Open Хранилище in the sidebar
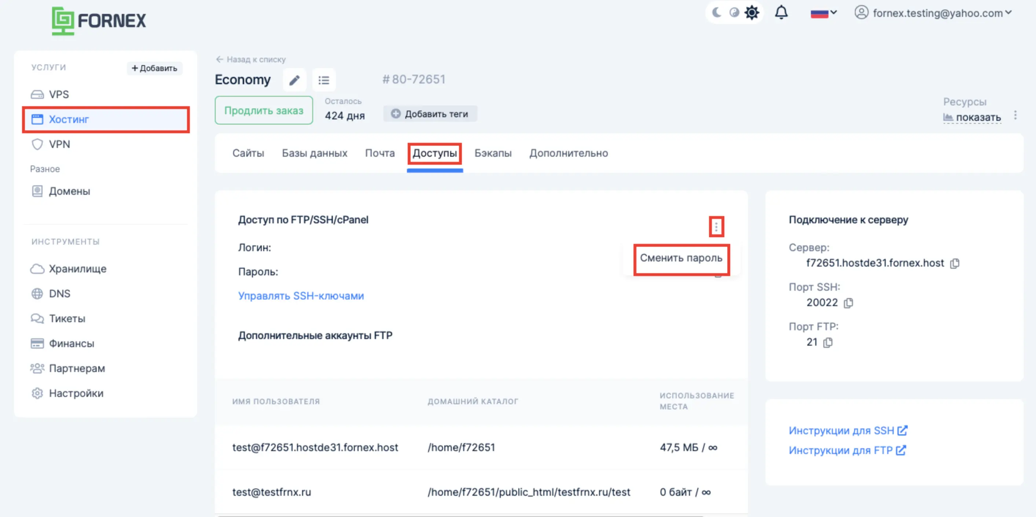Screen dimensions: 1036x517 [x=105, y=269]
